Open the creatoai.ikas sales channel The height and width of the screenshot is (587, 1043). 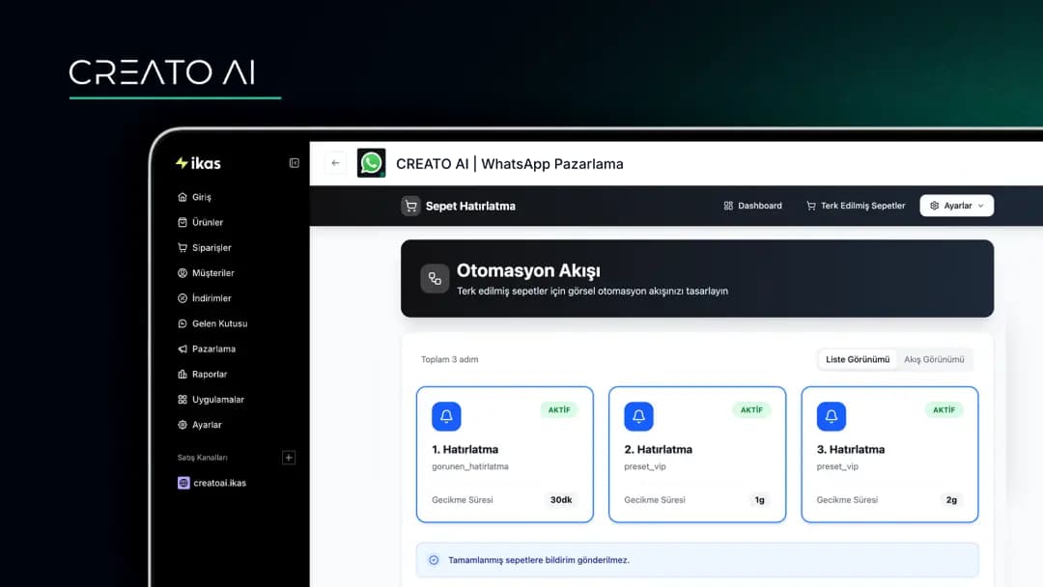[x=218, y=483]
